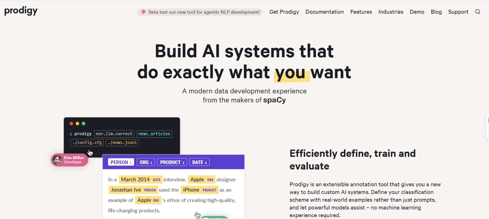The image size is (489, 219).
Task: Select the ORG label button
Action: [146, 162]
